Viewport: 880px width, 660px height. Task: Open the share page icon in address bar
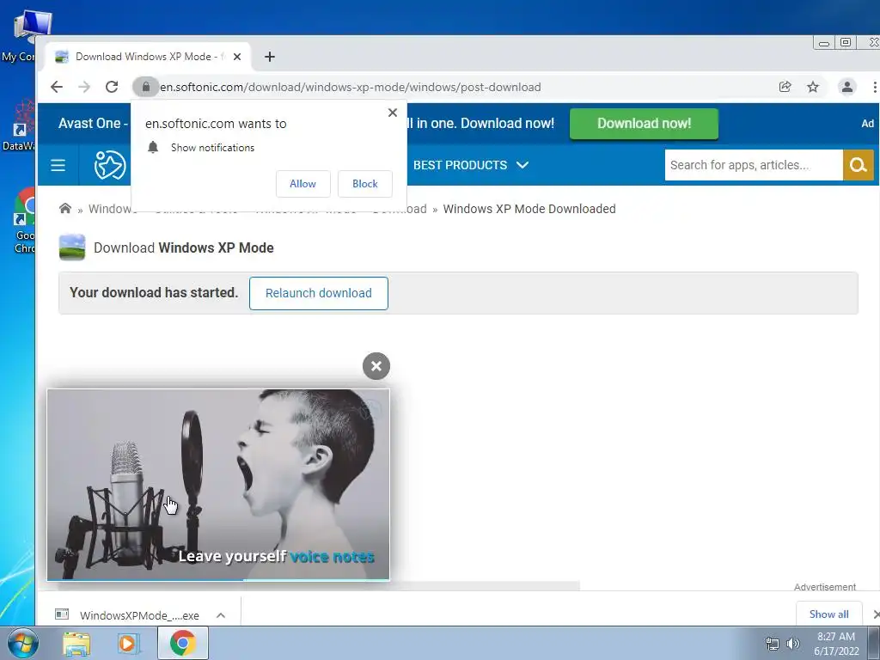(785, 87)
